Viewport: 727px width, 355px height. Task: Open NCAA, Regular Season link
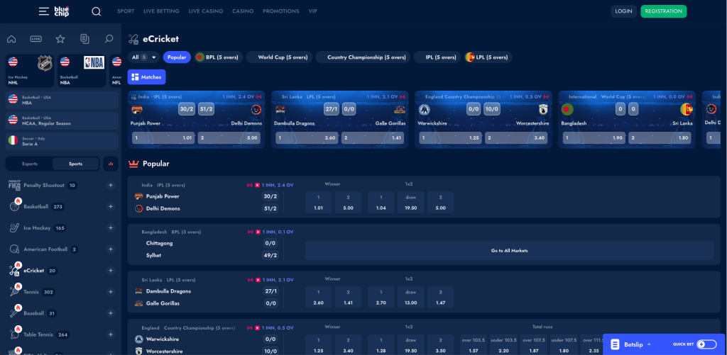(62, 120)
